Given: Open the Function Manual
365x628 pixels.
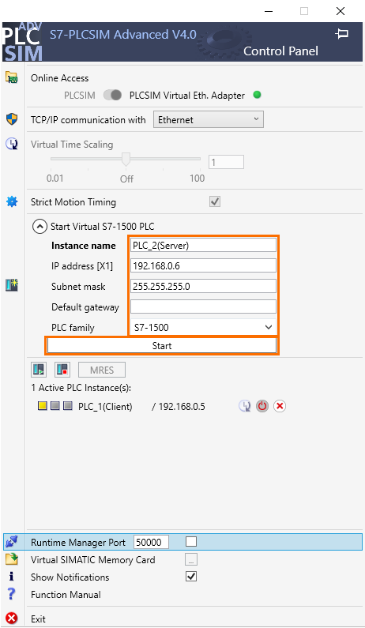Looking at the screenshot, I should click(66, 594).
